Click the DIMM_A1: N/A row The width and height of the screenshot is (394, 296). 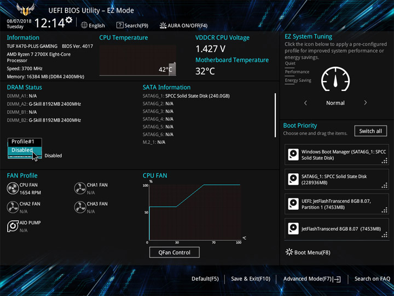click(22, 96)
